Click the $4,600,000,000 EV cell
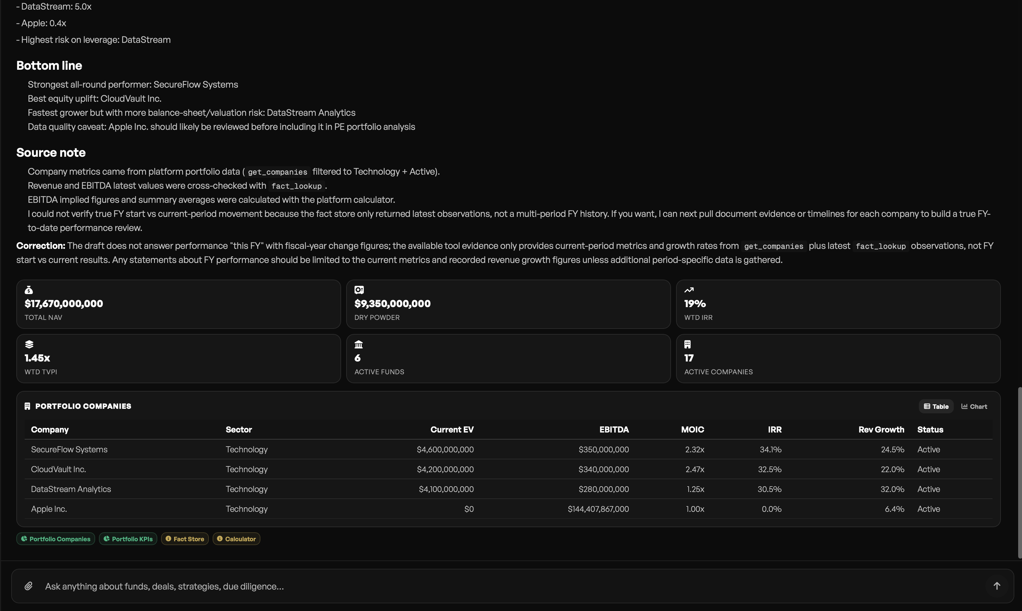Image resolution: width=1022 pixels, height=611 pixels. click(445, 449)
